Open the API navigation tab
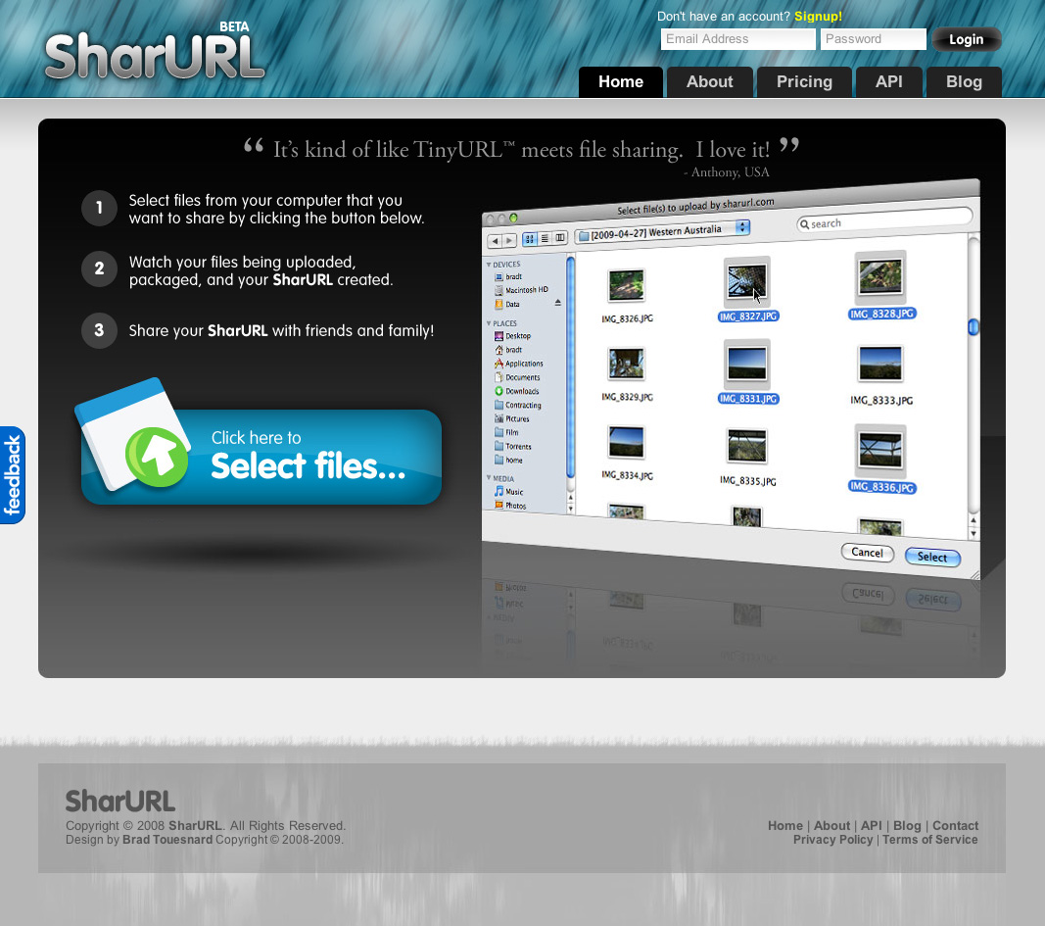1045x926 pixels. pos(889,82)
